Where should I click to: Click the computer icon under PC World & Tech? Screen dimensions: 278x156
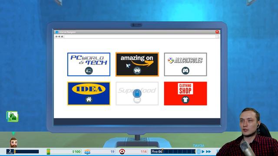(89, 71)
